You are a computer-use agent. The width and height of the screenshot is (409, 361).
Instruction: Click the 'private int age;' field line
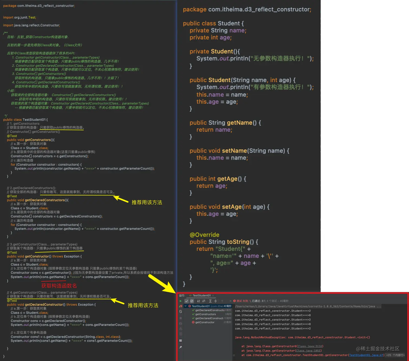point(211,37)
